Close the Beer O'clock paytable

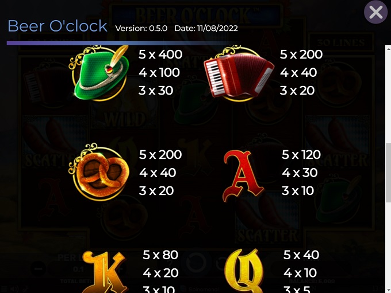[x=376, y=12]
